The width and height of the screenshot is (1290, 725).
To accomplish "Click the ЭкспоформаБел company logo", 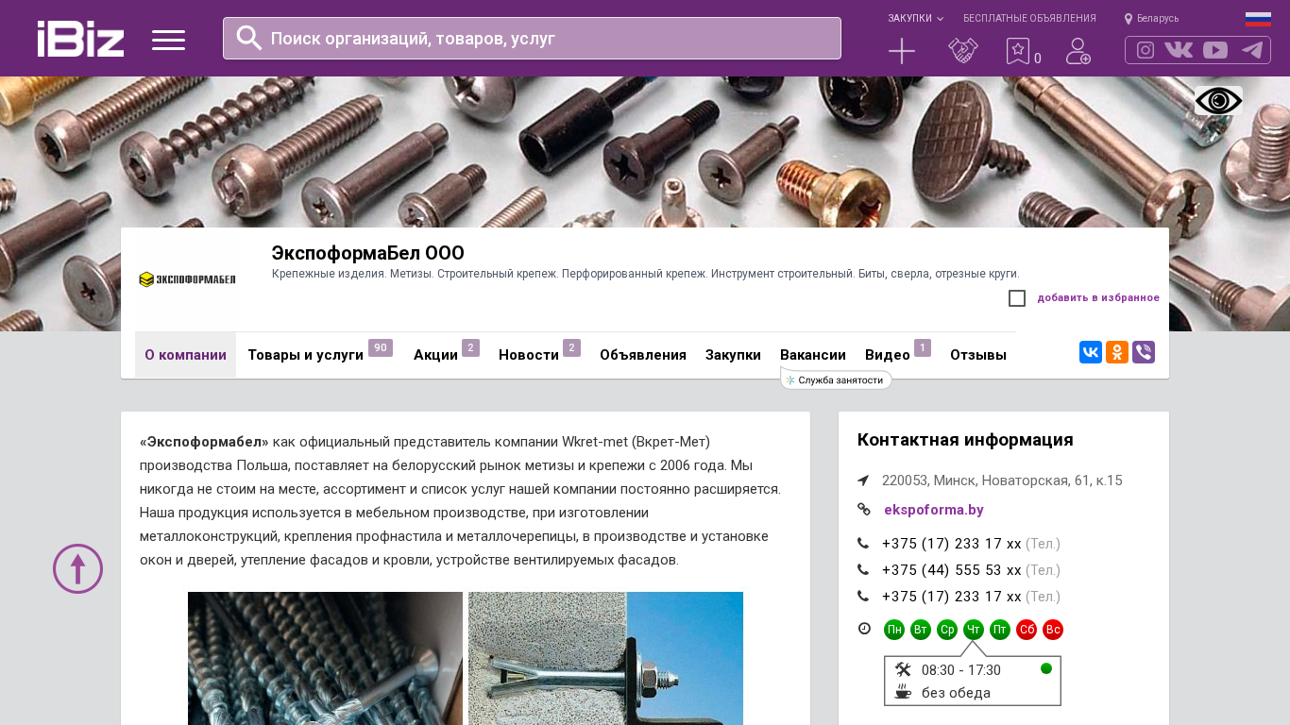I will [x=187, y=279].
